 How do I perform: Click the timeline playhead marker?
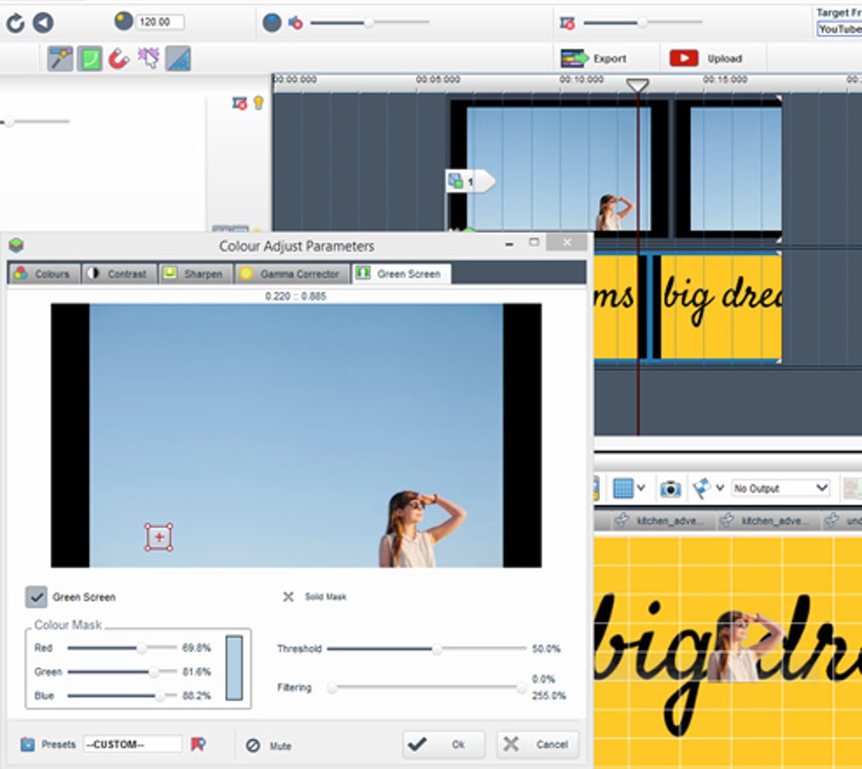point(637,85)
